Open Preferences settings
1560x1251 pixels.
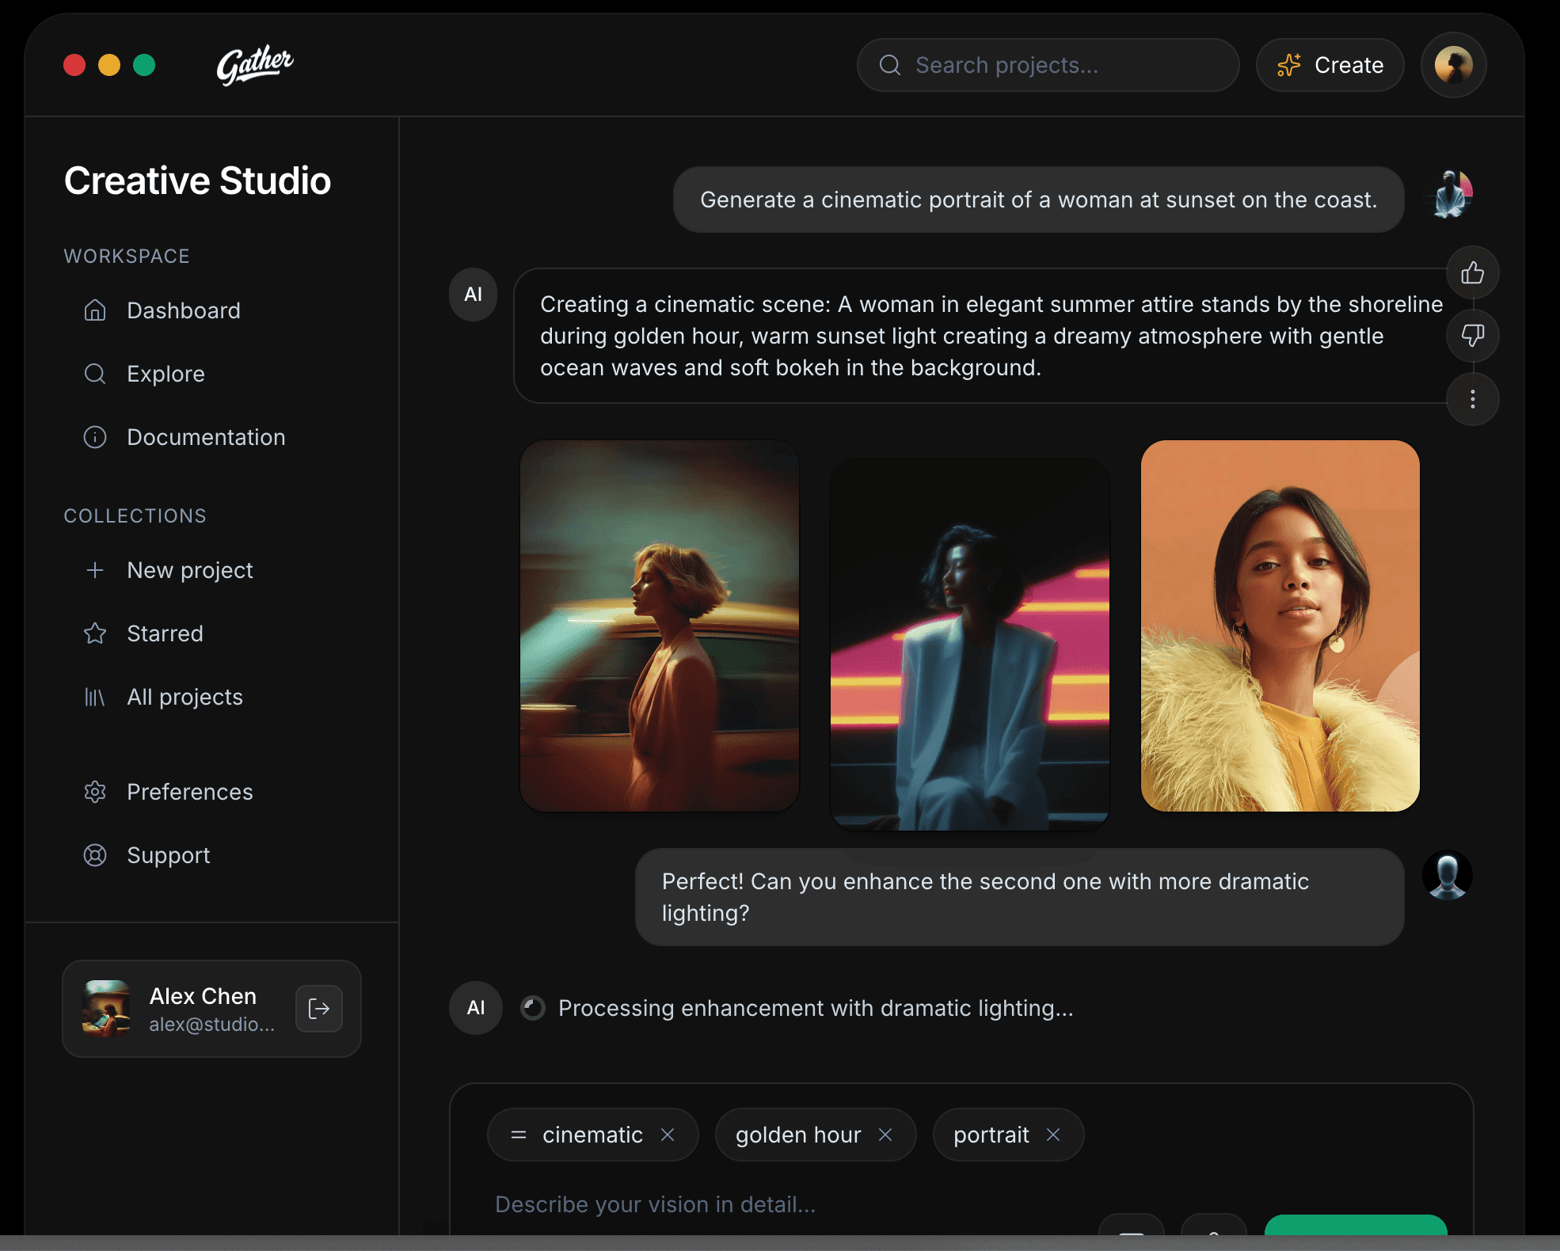pos(189,792)
